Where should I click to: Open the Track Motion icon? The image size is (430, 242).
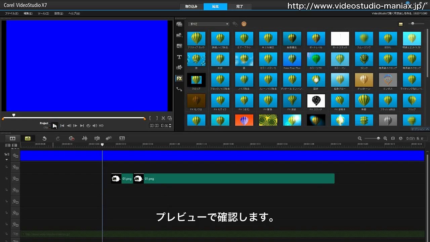tap(109, 138)
